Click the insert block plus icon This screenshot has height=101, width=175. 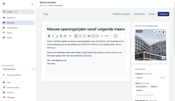[x=116, y=36]
